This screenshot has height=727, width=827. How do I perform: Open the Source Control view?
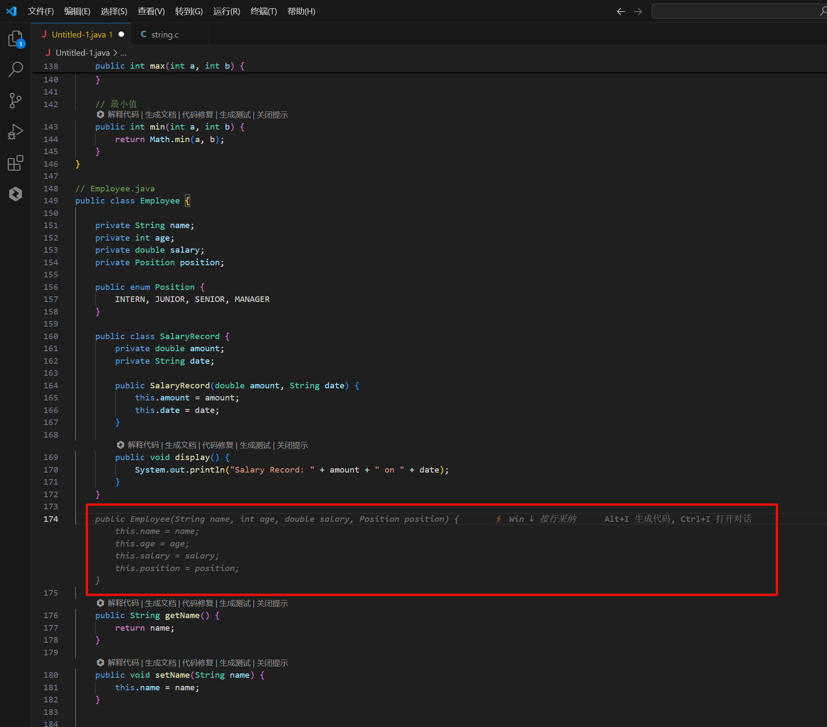pyautogui.click(x=16, y=101)
